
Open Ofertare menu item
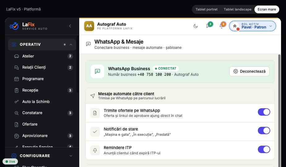(x=42, y=124)
